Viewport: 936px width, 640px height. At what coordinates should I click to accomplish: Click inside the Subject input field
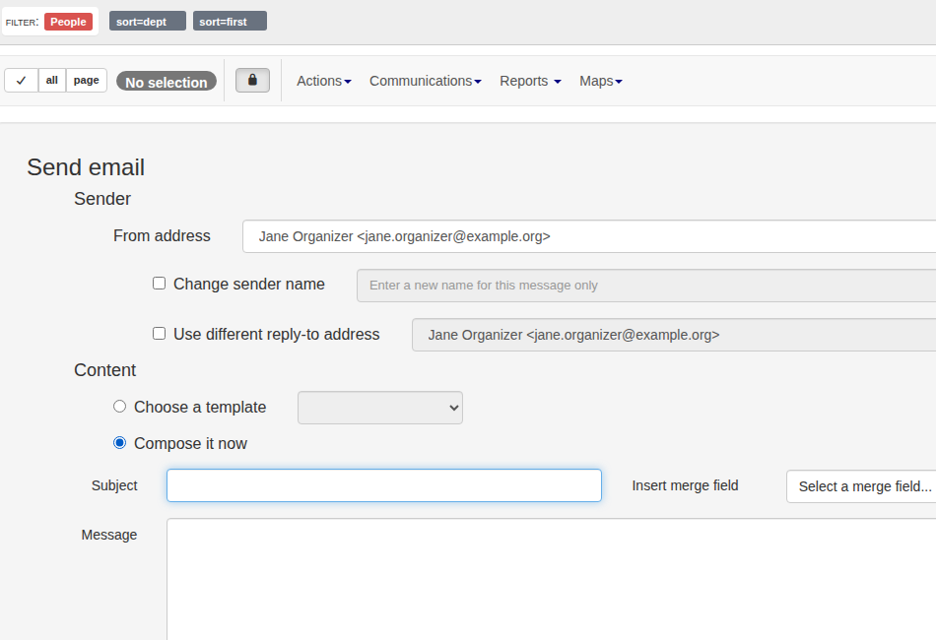383,485
